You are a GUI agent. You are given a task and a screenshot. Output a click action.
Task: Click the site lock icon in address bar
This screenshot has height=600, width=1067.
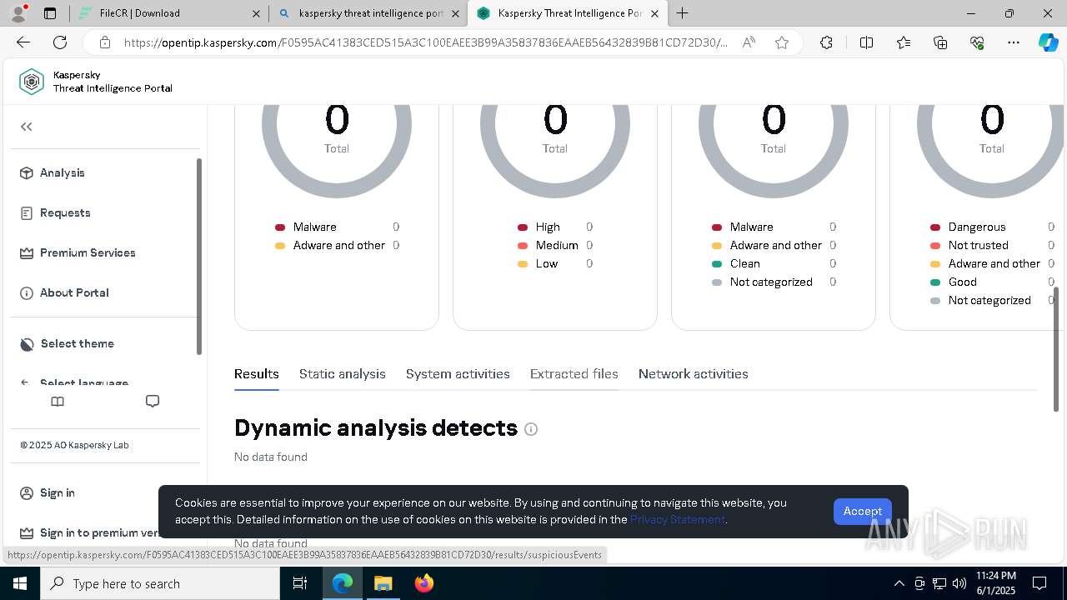[104, 42]
